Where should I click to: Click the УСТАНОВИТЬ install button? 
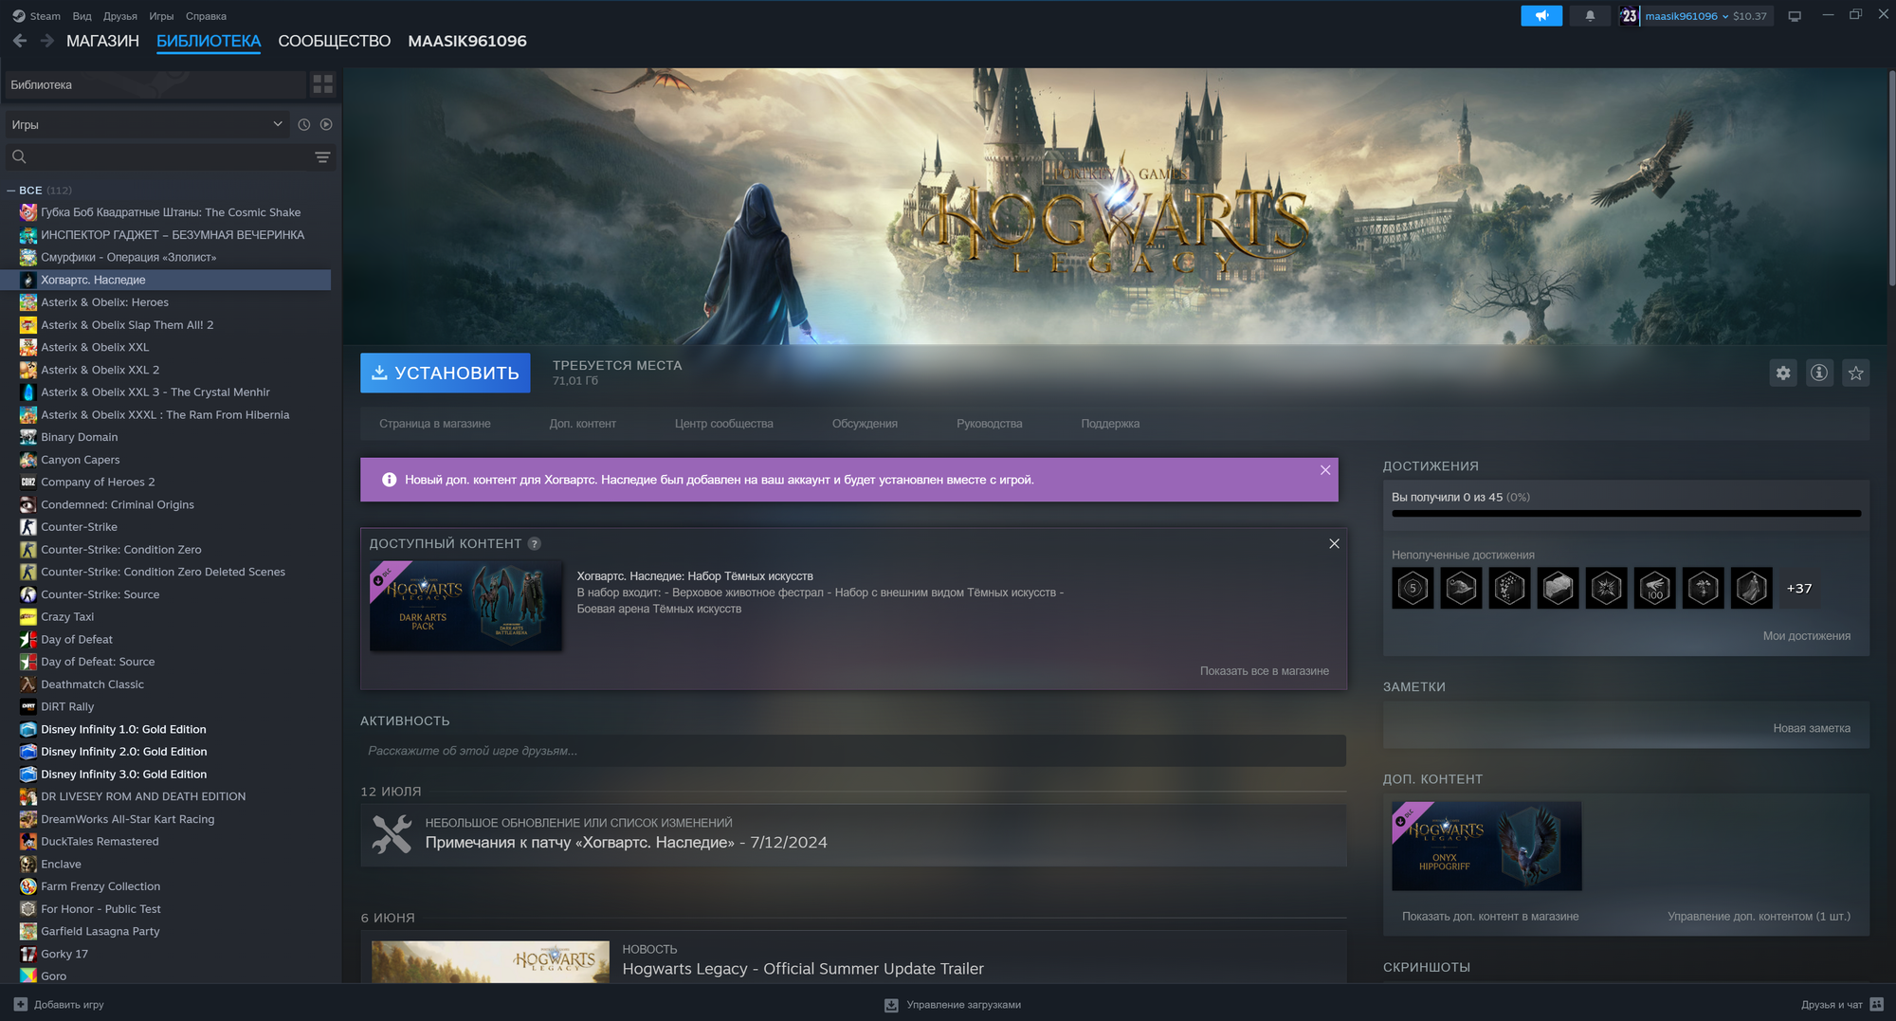coord(445,373)
